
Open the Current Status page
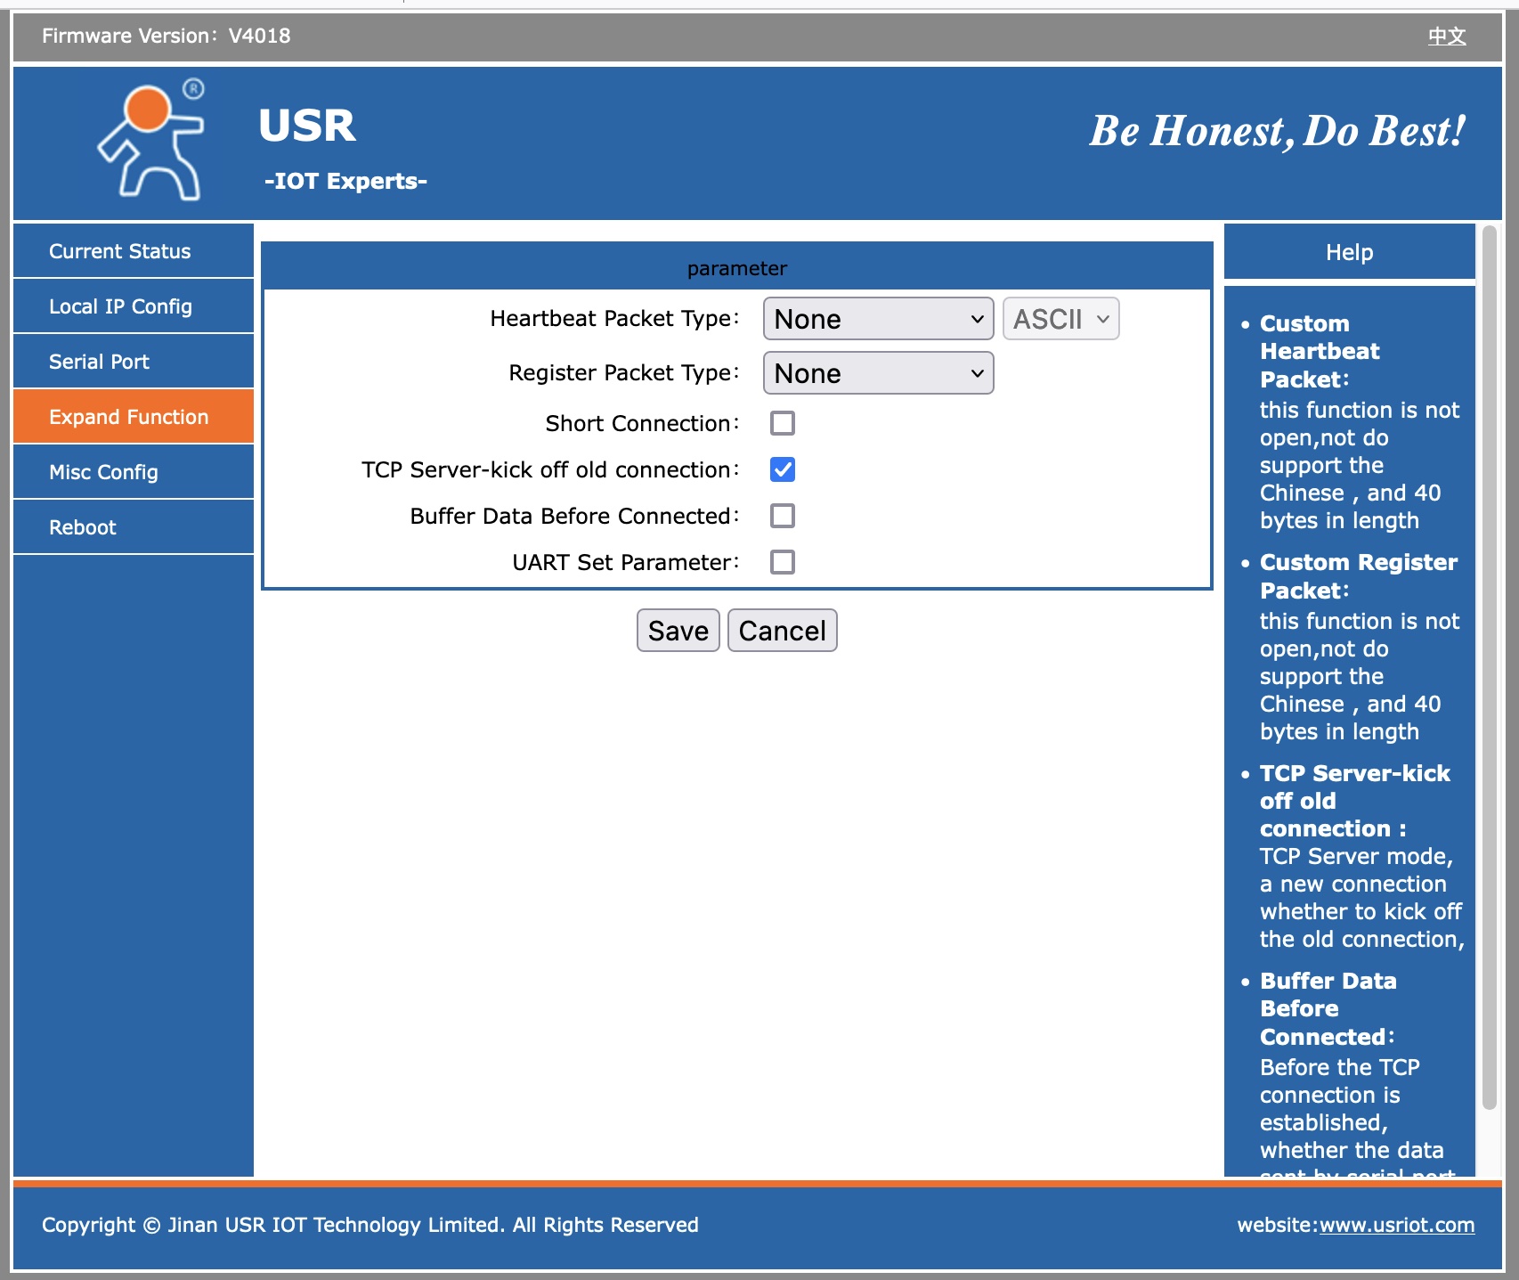(120, 251)
